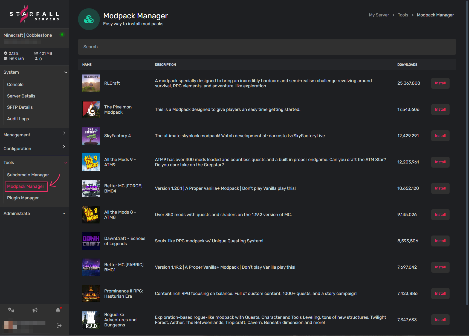Image resolution: width=469 pixels, height=336 pixels.
Task: Open Plugin Manager in the sidebar
Action: [x=23, y=198]
